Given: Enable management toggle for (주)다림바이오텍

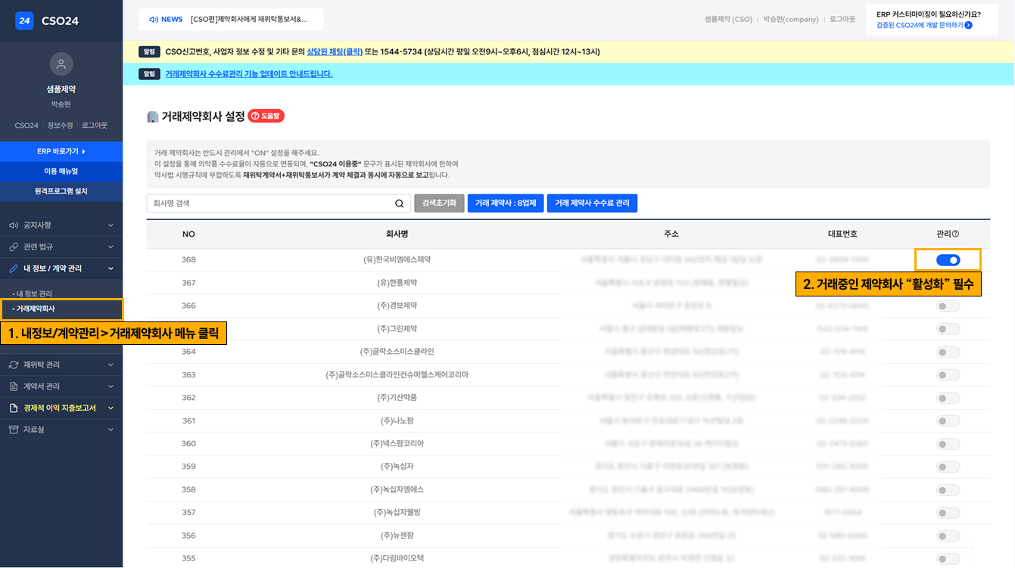Looking at the screenshot, I should point(948,559).
